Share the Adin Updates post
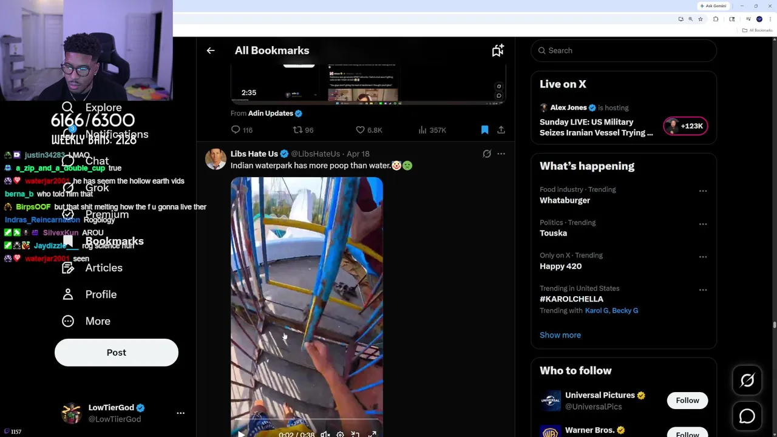 point(501,130)
